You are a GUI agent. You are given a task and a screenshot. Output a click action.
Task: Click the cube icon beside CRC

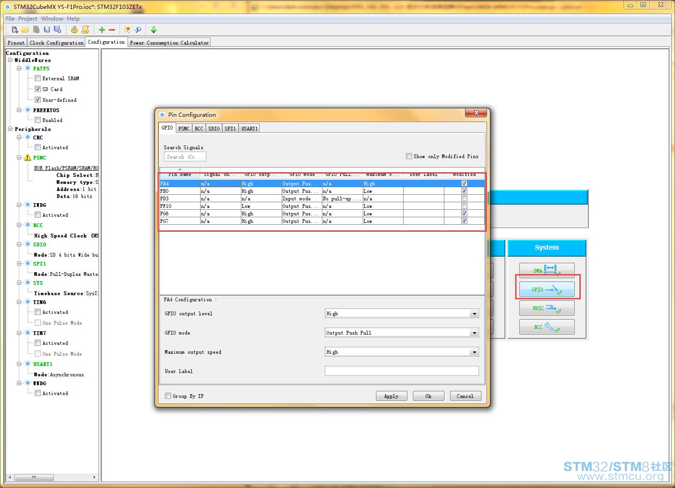pyautogui.click(x=28, y=137)
